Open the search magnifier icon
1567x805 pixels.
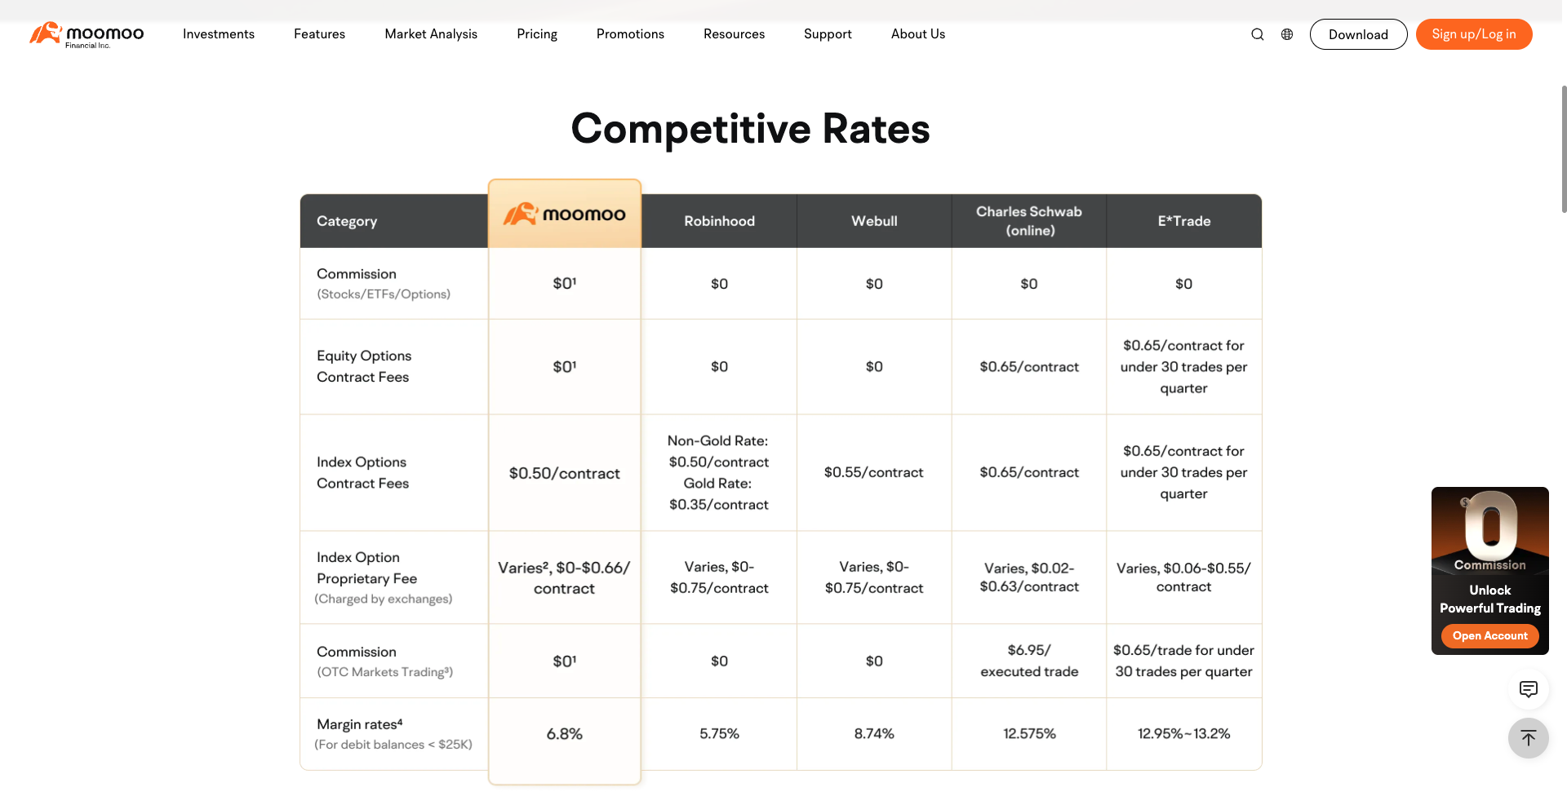click(x=1258, y=34)
